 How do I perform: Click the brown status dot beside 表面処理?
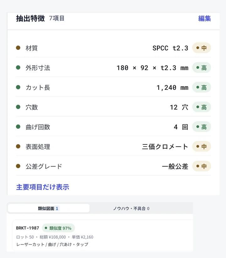coord(18,146)
